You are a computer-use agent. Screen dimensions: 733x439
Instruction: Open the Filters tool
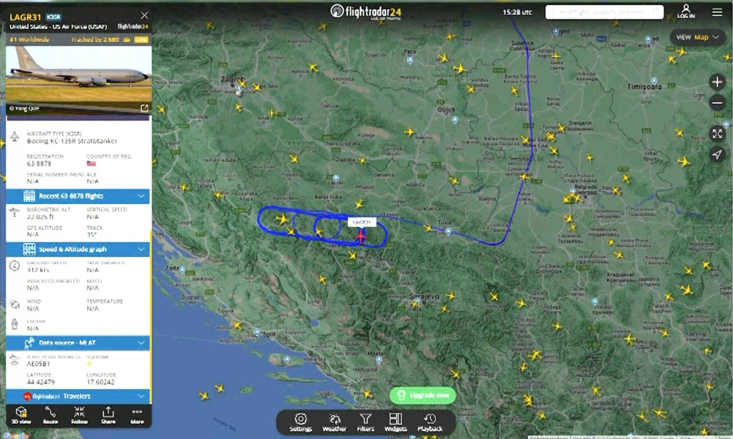366,422
